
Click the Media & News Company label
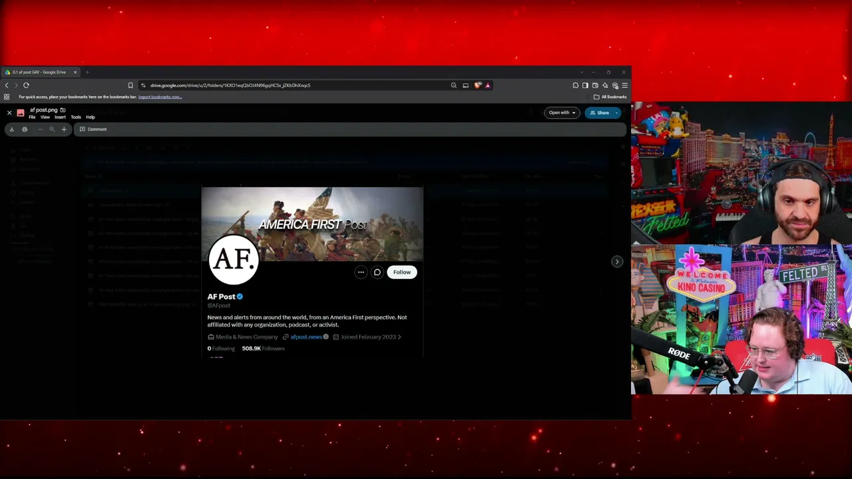tap(246, 337)
